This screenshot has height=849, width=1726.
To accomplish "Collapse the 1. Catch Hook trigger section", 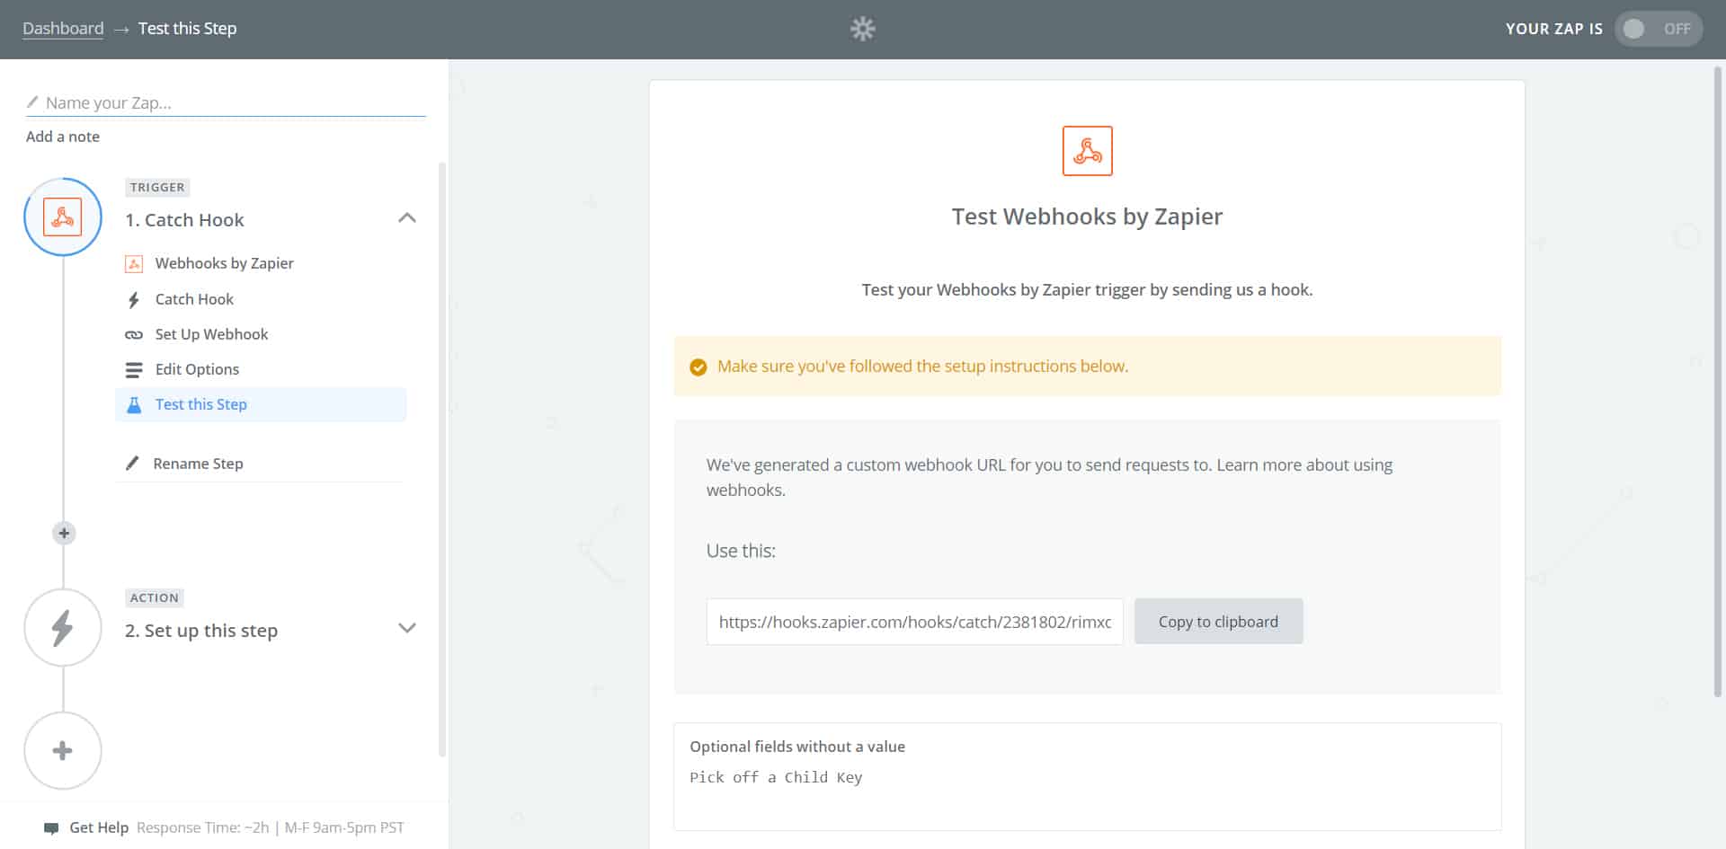I will [407, 218].
